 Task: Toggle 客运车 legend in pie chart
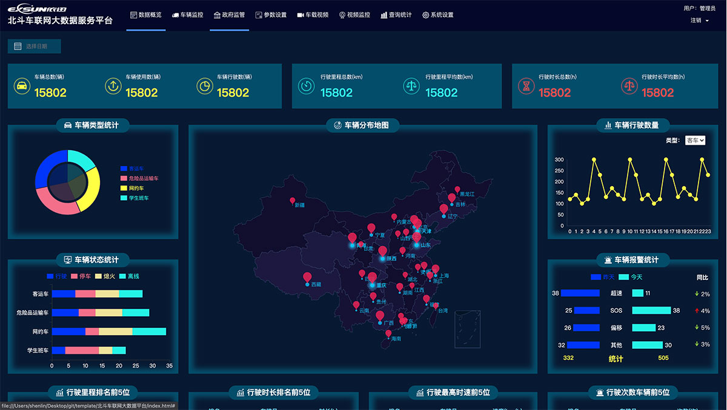tap(132, 169)
